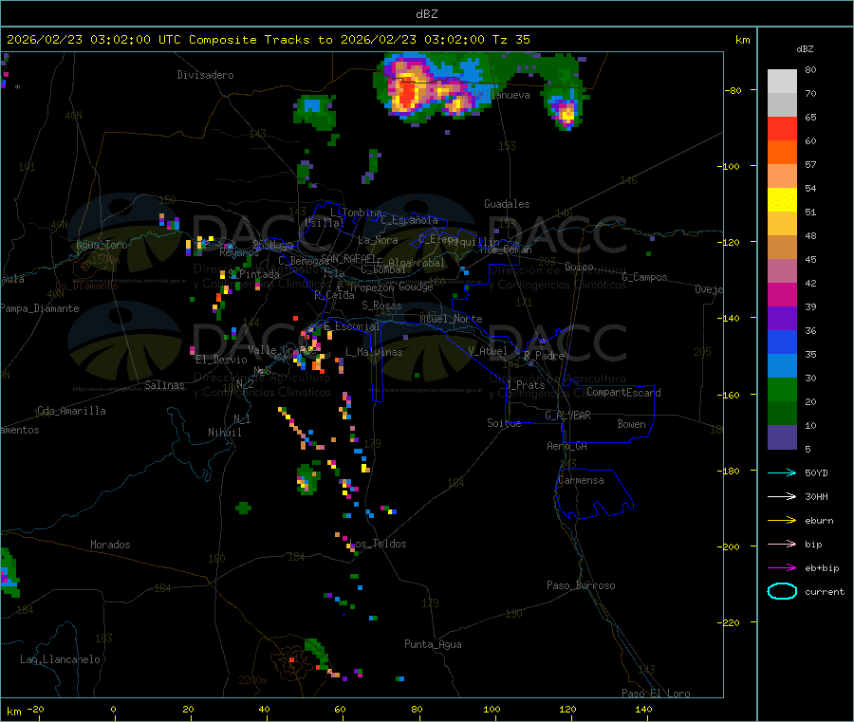
Task: Select the purple swatch between 36 and 39
Action: 782,319
